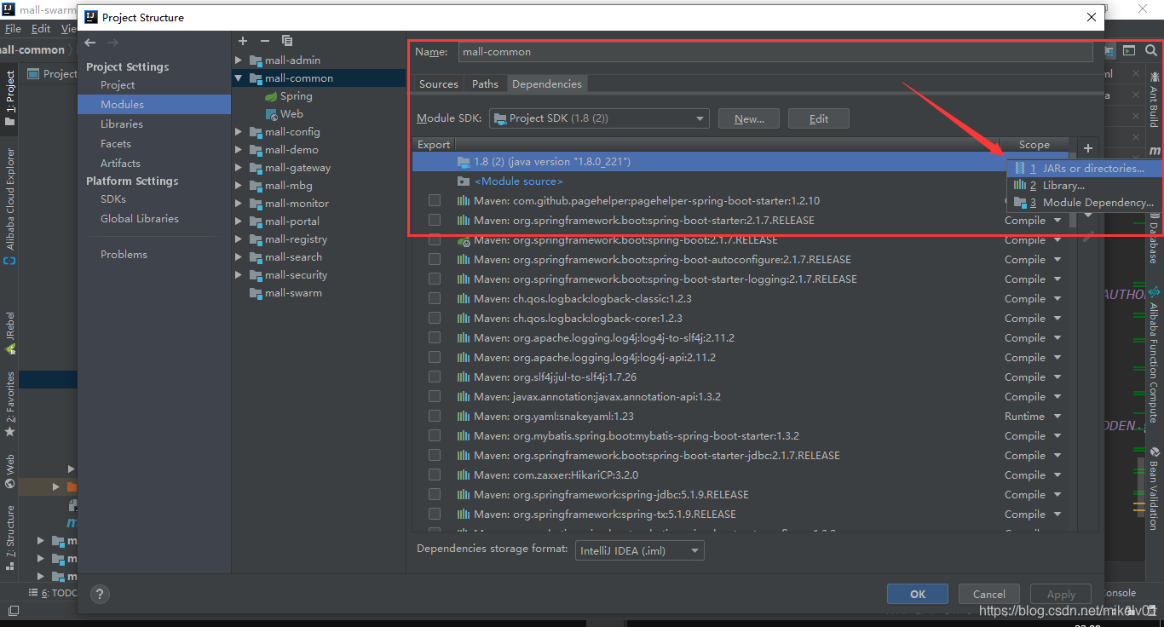Screen dimensions: 1164x627
Task: Click the add module plus icon
Action: [x=243, y=41]
